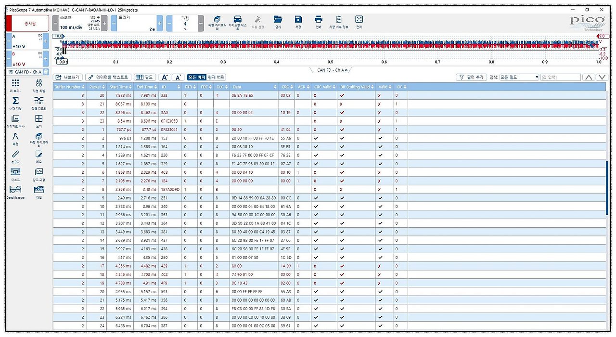616x337 pixels.
Task: Go to the previous search result arrow
Action: pyautogui.click(x=588, y=77)
